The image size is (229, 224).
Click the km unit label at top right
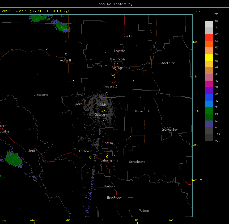point(198,11)
